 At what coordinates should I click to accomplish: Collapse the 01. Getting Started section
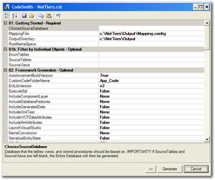tap(6, 23)
